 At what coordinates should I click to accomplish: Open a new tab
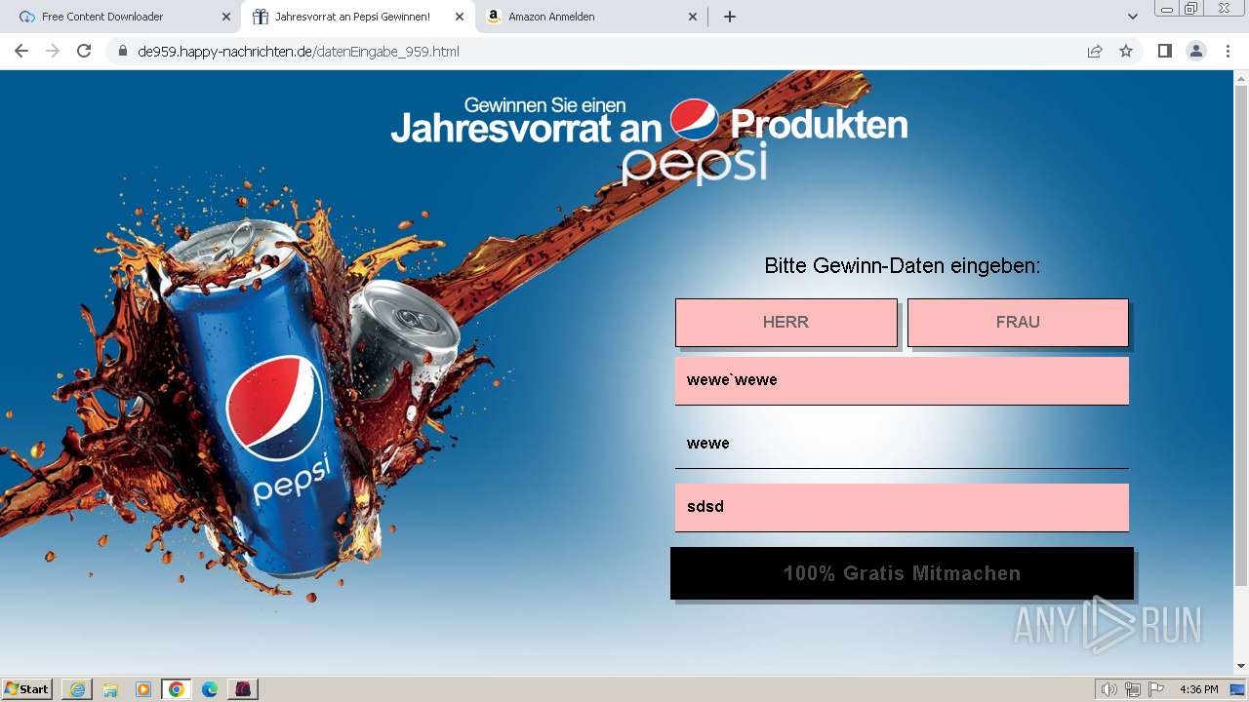coord(730,17)
